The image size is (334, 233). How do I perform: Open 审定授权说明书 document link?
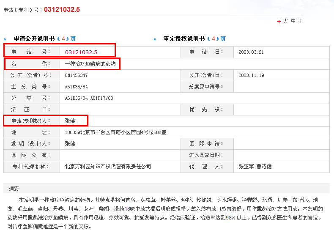184,38
